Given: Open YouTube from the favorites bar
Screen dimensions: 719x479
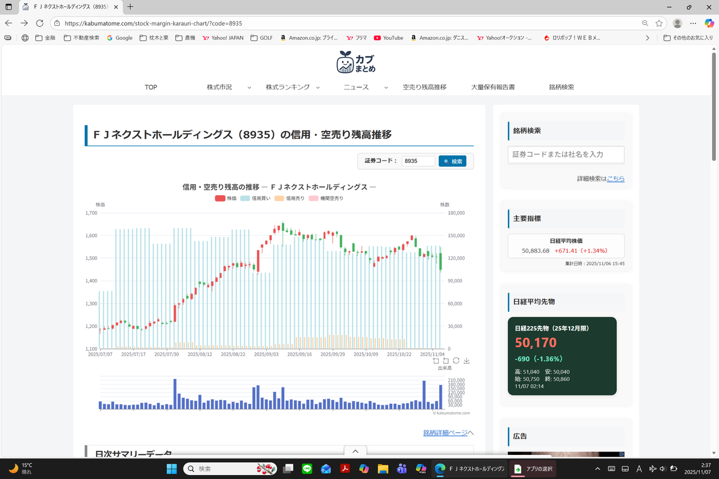Looking at the screenshot, I should pos(388,38).
